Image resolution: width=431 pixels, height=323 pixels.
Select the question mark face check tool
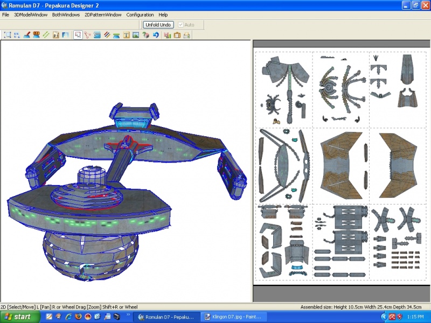tap(145, 35)
